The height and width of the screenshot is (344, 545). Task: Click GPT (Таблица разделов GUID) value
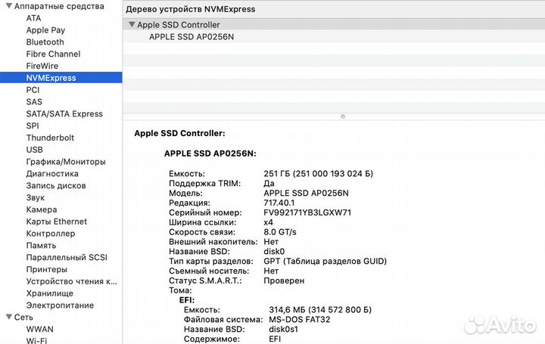click(x=325, y=262)
